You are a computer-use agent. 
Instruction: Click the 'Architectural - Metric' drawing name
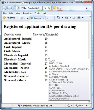[x=17, y=43]
